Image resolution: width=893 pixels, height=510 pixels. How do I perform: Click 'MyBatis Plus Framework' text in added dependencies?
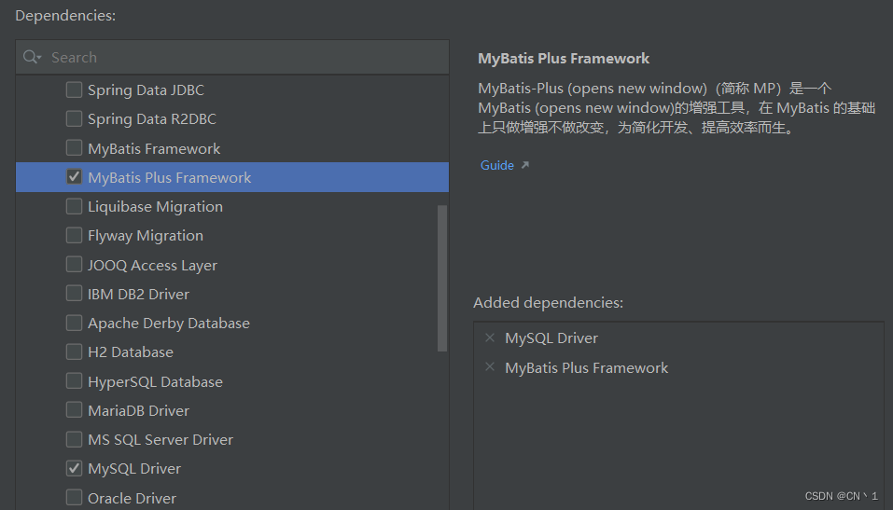click(587, 367)
